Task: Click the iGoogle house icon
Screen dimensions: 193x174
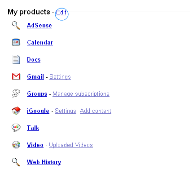Action: coord(16,111)
